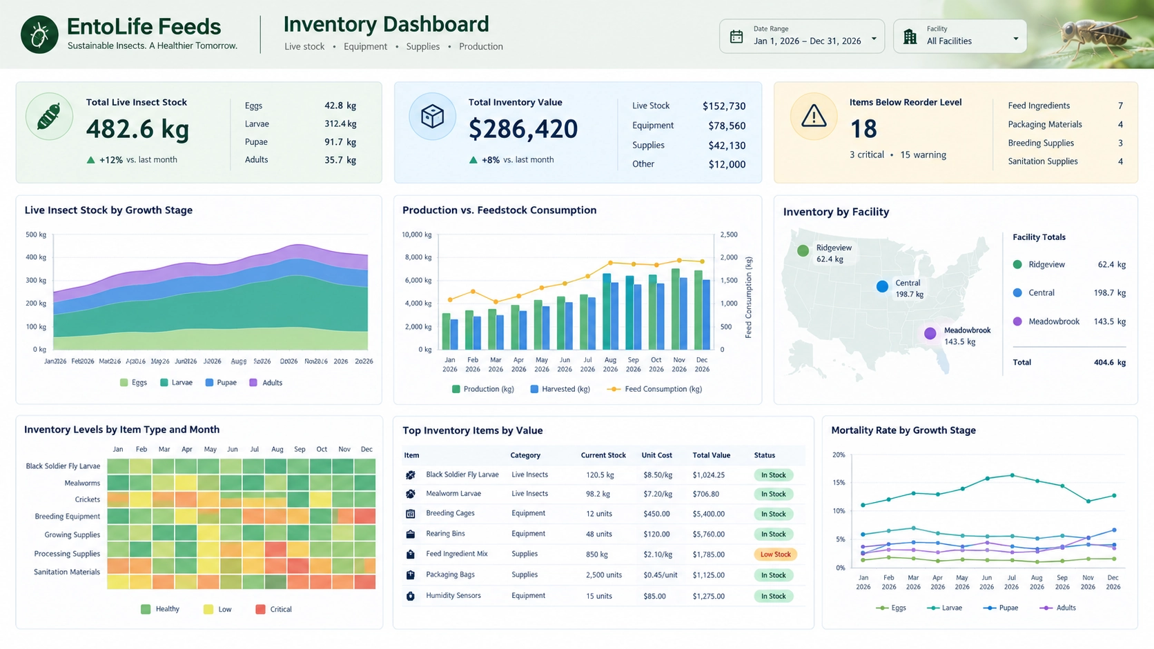Click the Ridgeview green marker on map
This screenshot has width=1154, height=649.
pos(803,251)
